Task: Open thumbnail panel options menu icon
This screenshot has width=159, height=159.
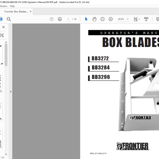Action: (2, 35)
